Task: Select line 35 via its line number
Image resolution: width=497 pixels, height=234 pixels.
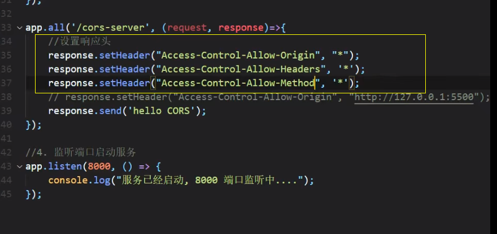Action: [6, 56]
